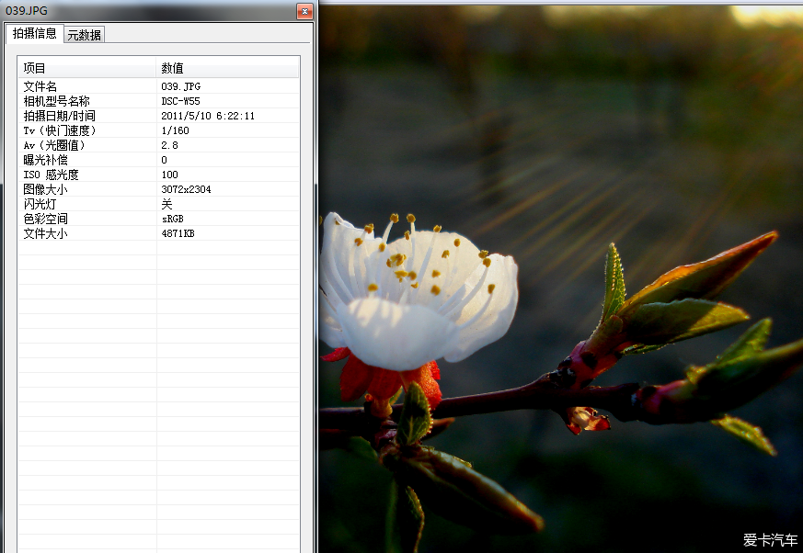803x553 pixels.
Task: Select the 闪光灯 row label
Action: 40,205
